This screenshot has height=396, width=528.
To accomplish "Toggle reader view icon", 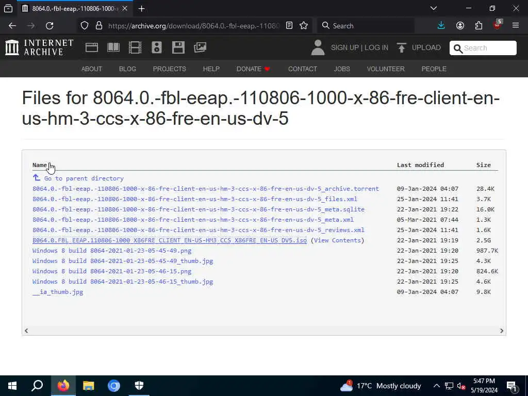I will (x=289, y=26).
